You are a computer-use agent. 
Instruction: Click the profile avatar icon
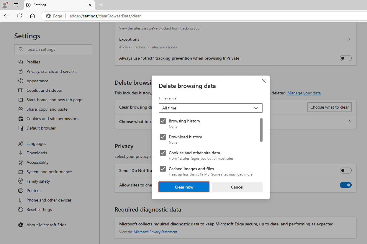[5, 5]
